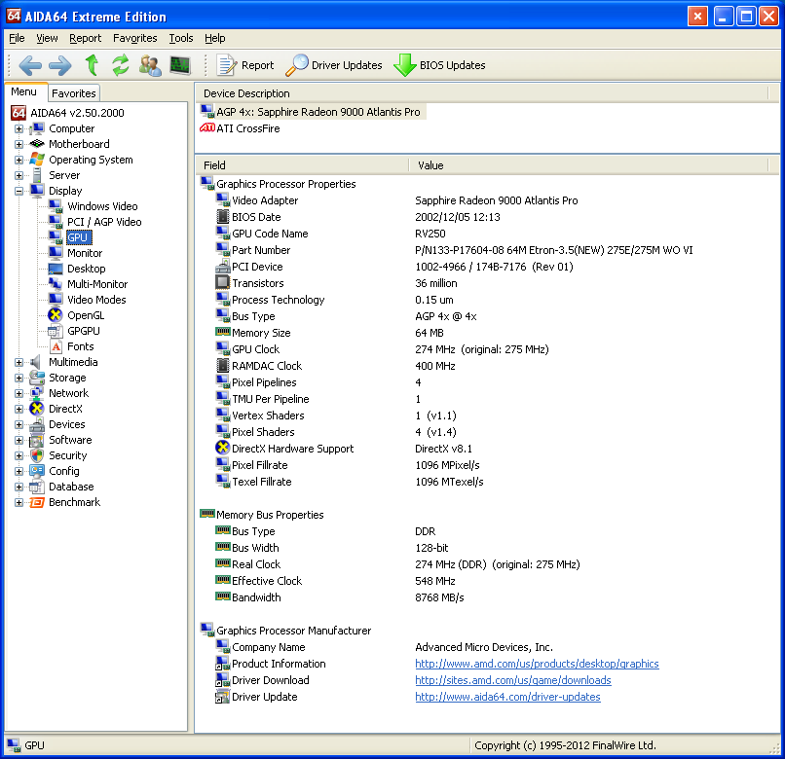785x759 pixels.
Task: Click the Motherboard tree icon
Action: click(x=37, y=144)
